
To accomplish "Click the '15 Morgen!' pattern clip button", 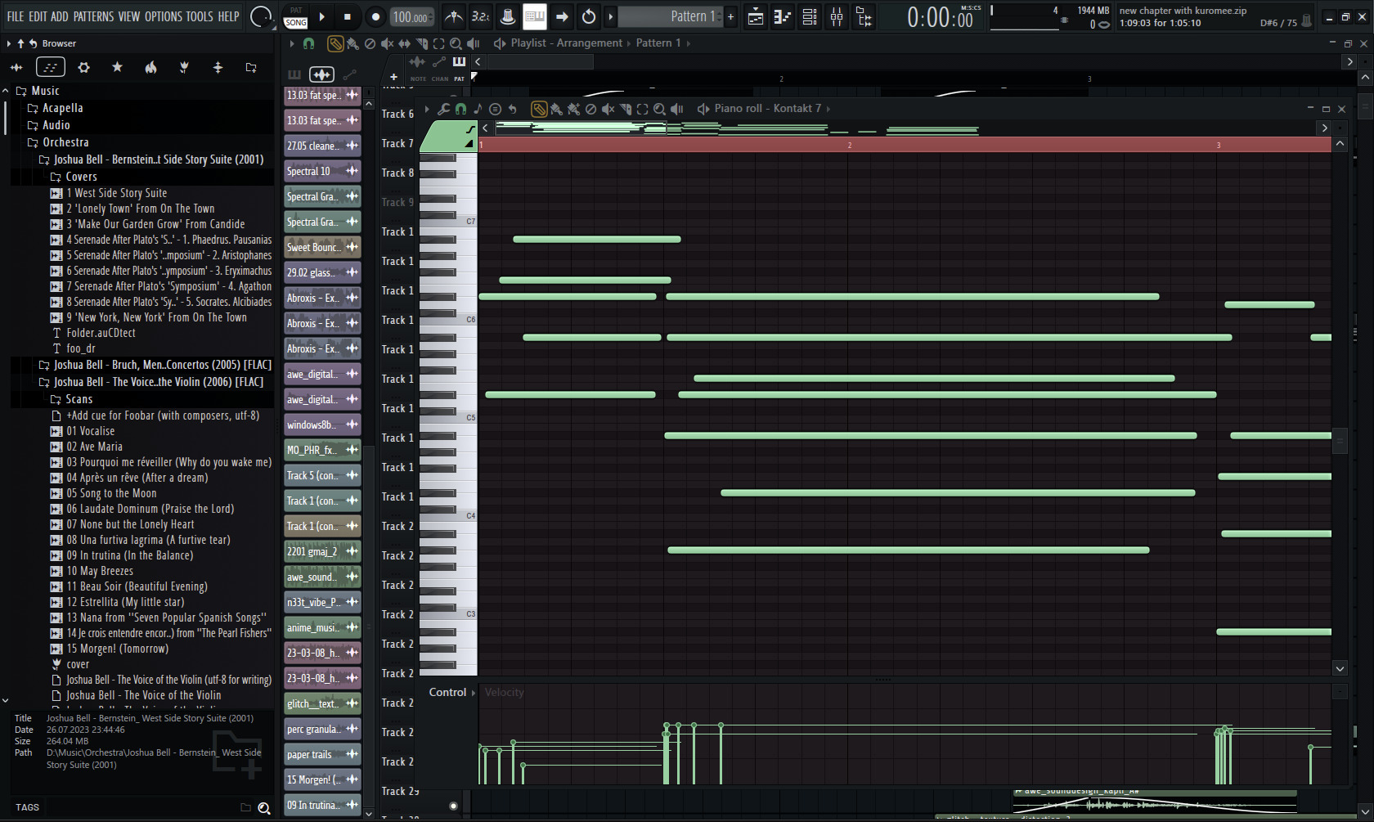I will [x=314, y=780].
